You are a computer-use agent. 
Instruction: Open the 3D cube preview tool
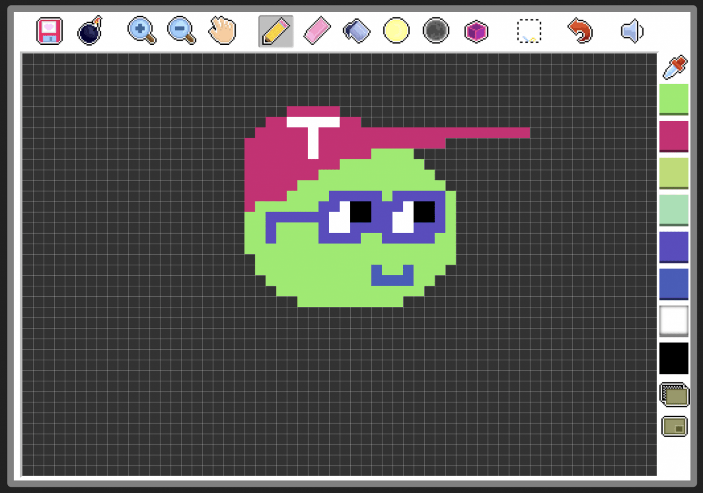(x=476, y=31)
